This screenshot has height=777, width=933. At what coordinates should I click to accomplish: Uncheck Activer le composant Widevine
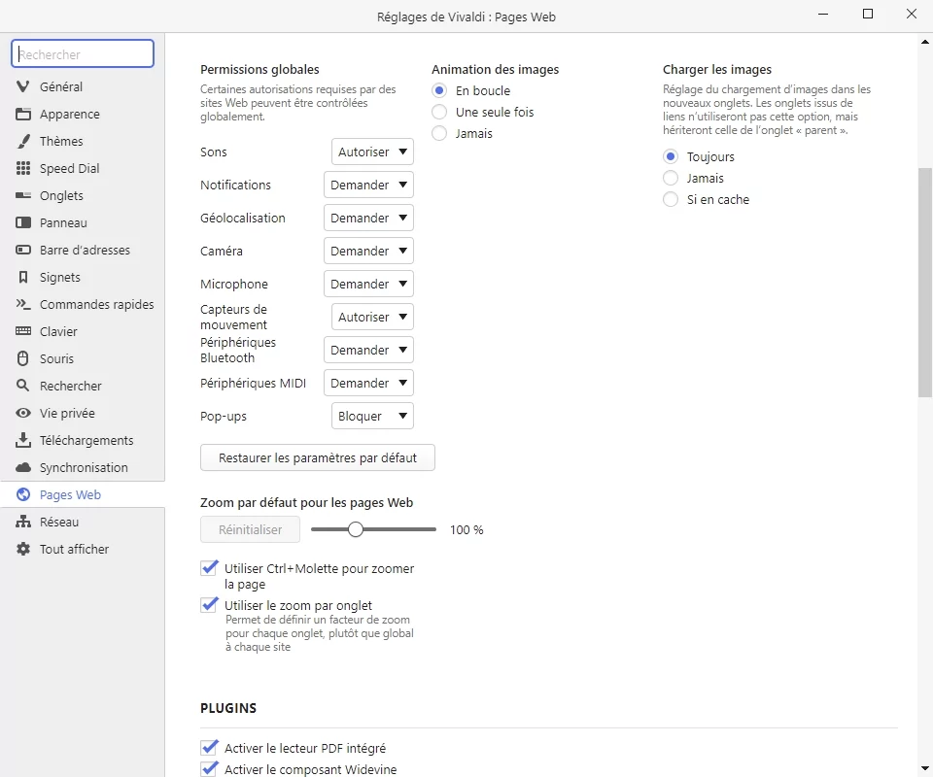[209, 768]
